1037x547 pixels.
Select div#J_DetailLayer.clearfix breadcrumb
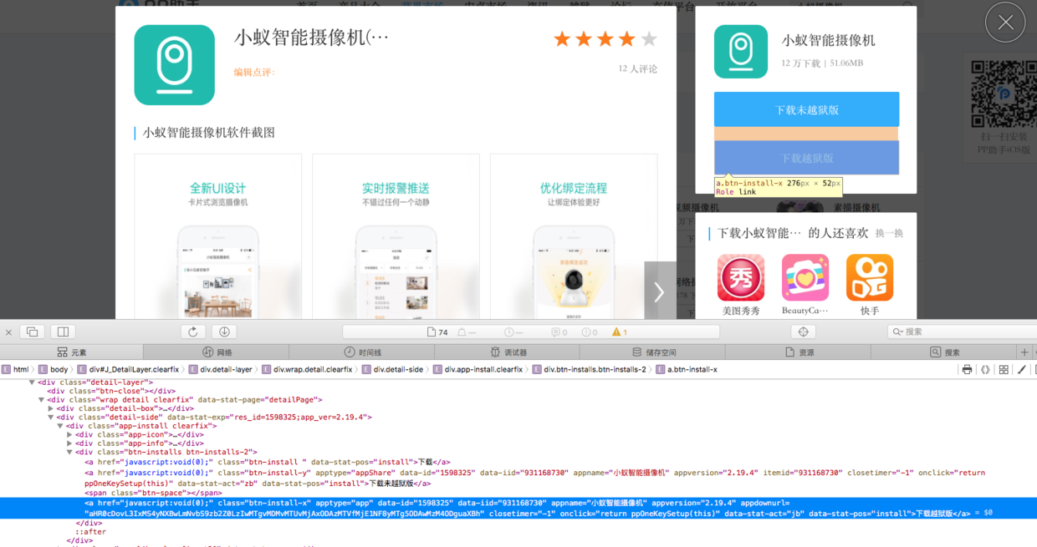coord(129,369)
